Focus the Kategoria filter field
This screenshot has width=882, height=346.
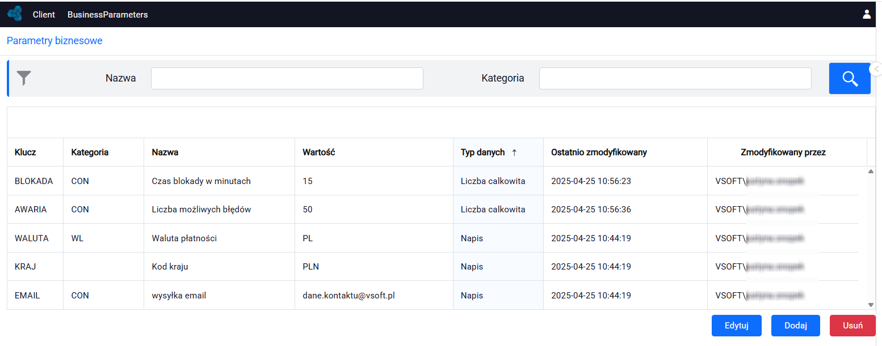tap(675, 78)
